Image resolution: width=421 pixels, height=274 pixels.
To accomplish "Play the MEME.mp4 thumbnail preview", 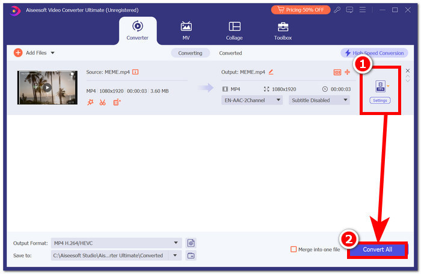I will point(48,87).
